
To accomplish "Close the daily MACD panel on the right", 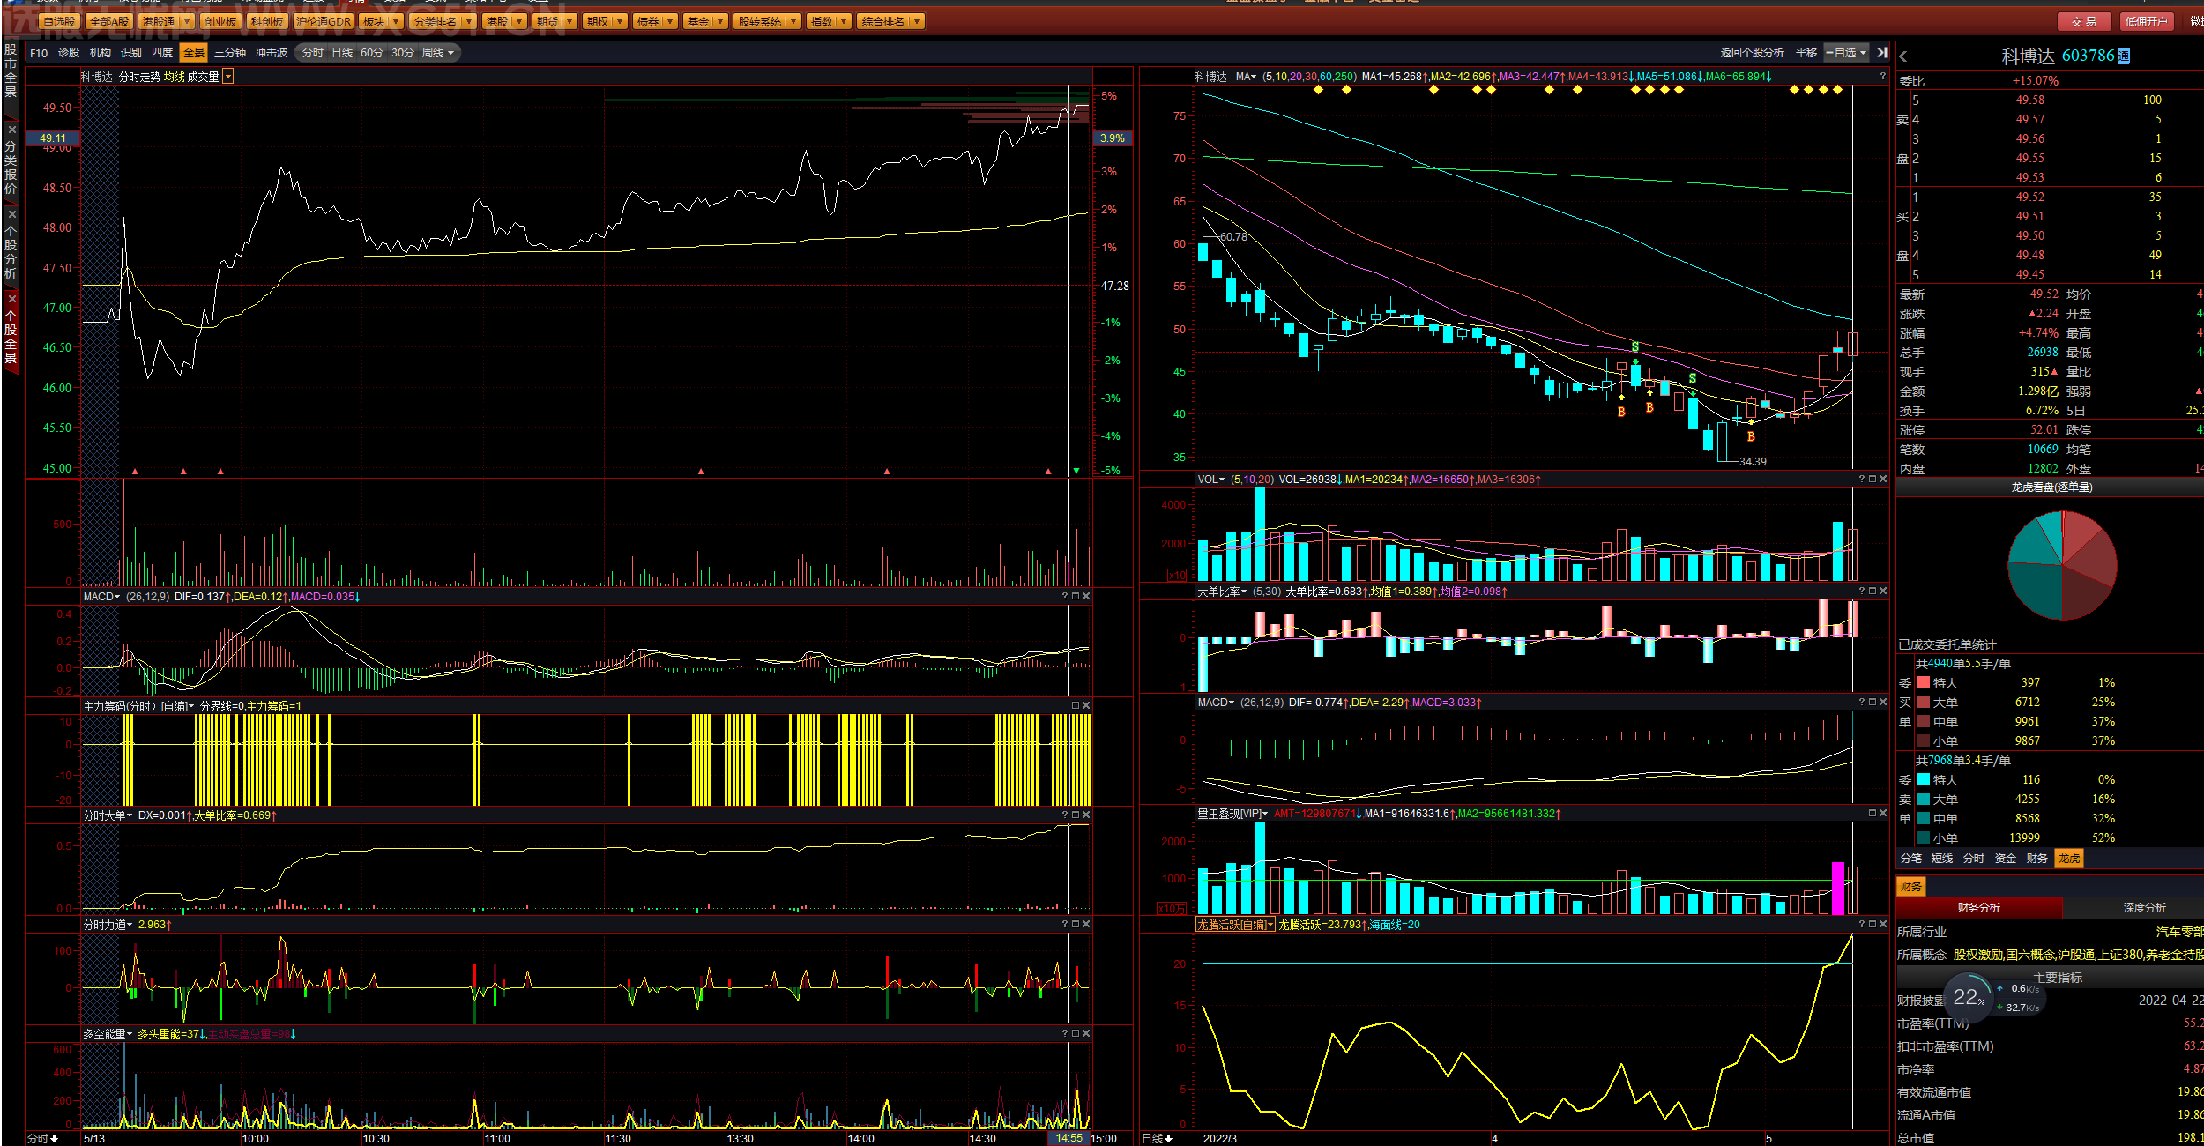I will coord(1883,702).
